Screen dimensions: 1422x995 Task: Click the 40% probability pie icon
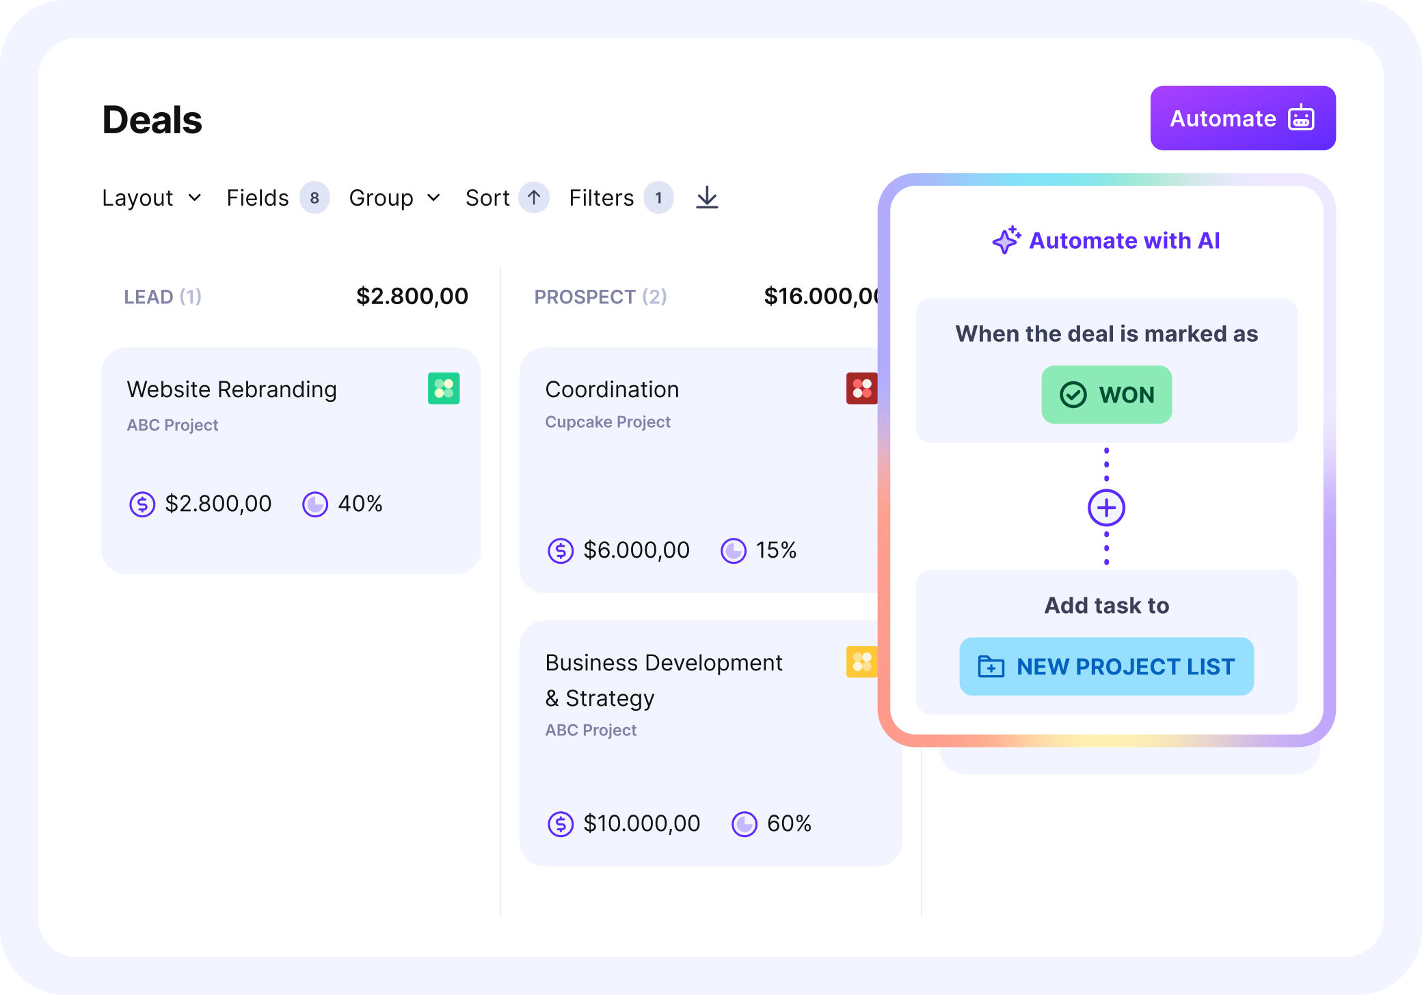click(x=315, y=504)
